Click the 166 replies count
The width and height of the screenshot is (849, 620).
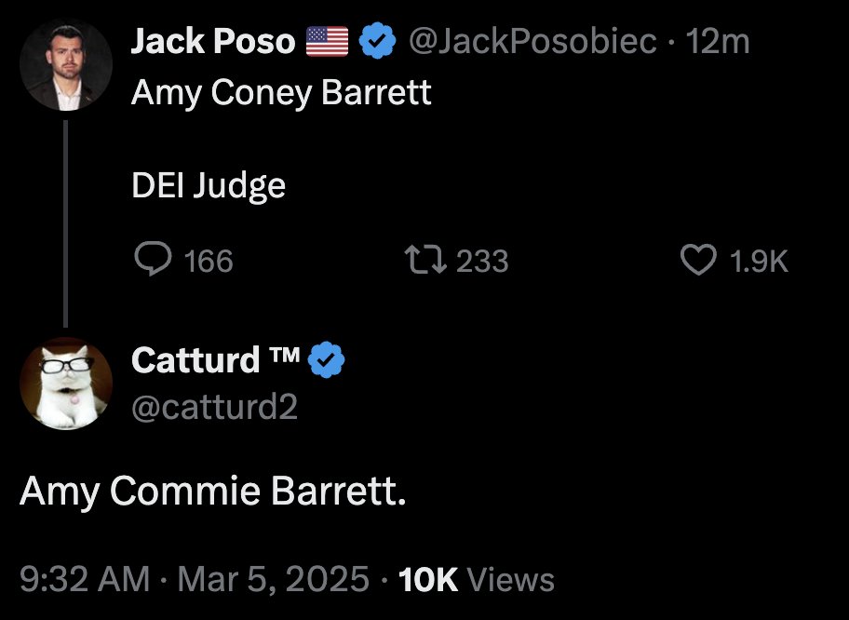click(209, 261)
